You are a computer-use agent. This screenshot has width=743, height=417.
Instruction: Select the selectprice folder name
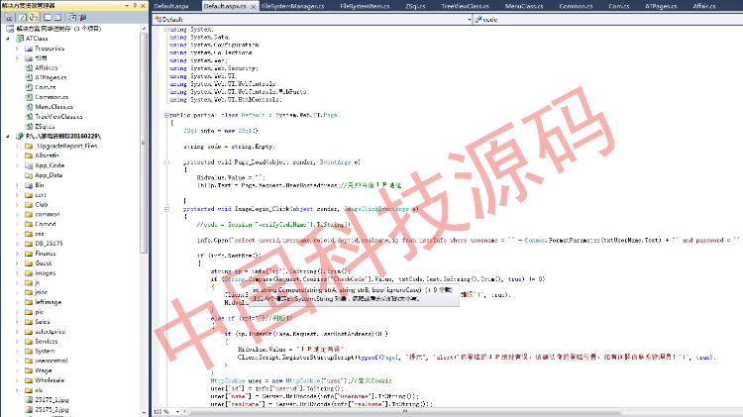[51, 332]
